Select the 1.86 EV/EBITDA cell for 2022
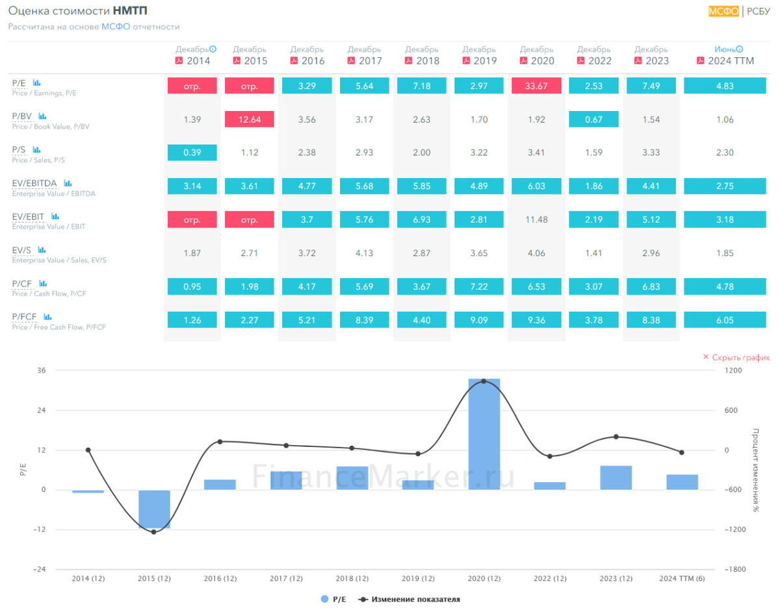 pos(594,186)
